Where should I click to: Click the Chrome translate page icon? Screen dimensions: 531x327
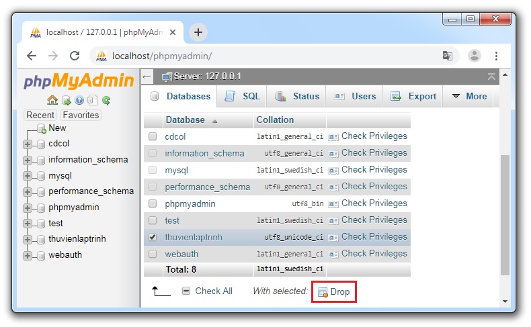coord(447,56)
